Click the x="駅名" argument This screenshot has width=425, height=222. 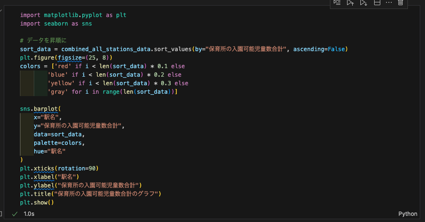pos(46,117)
